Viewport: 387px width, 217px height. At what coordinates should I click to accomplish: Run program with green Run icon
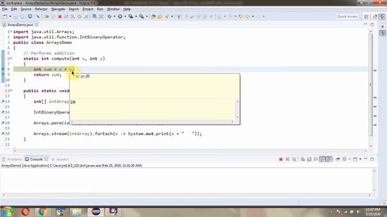[x=120, y=16]
